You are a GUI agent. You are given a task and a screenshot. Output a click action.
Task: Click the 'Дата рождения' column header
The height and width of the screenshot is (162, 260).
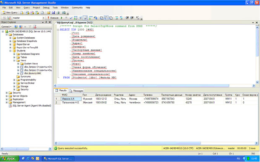(103, 95)
